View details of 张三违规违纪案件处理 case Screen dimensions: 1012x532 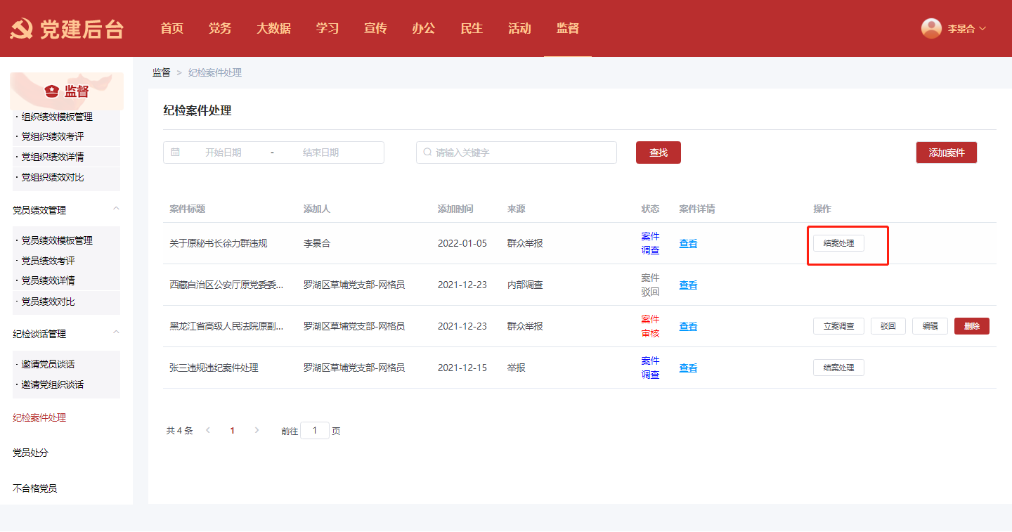(x=688, y=368)
